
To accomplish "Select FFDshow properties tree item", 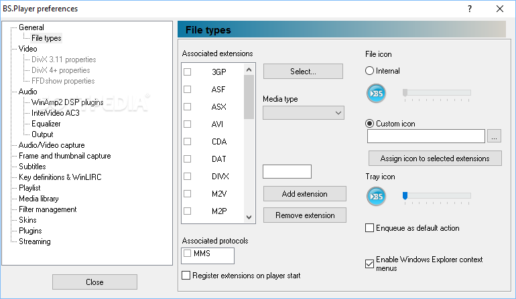I will click(x=63, y=81).
